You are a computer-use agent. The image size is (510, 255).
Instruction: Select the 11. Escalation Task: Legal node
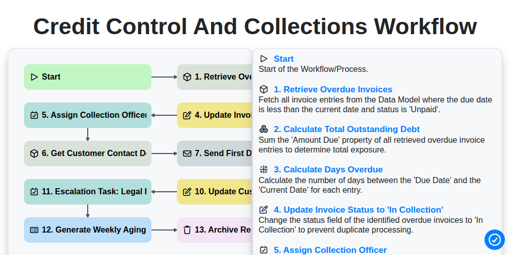[88, 192]
